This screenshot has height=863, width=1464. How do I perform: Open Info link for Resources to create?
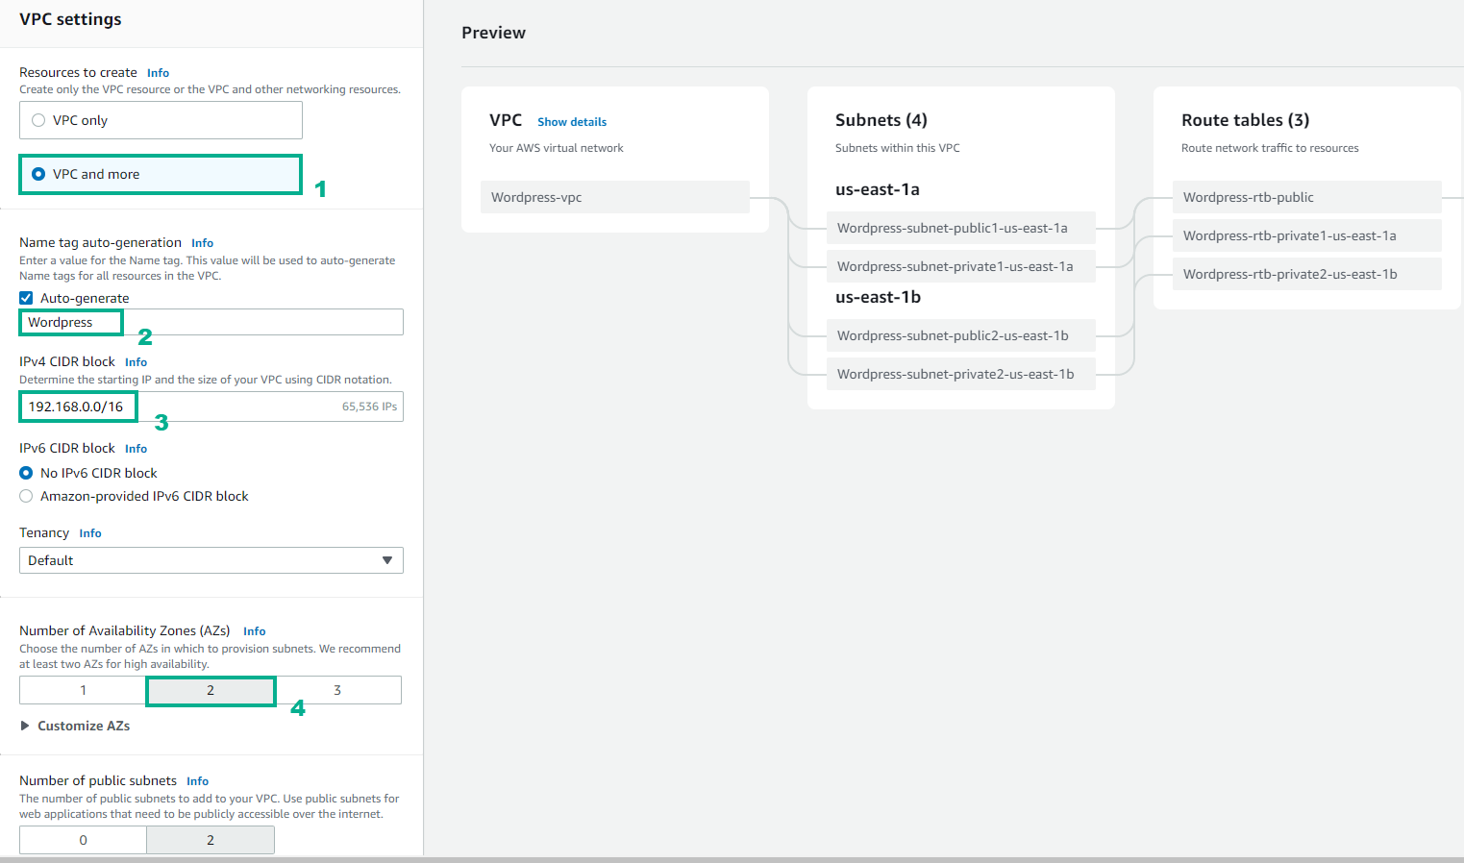point(158,73)
